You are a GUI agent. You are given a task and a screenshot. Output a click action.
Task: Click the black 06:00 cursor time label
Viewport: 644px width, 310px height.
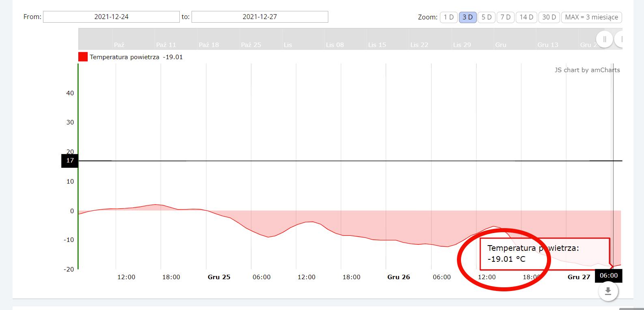(608, 276)
